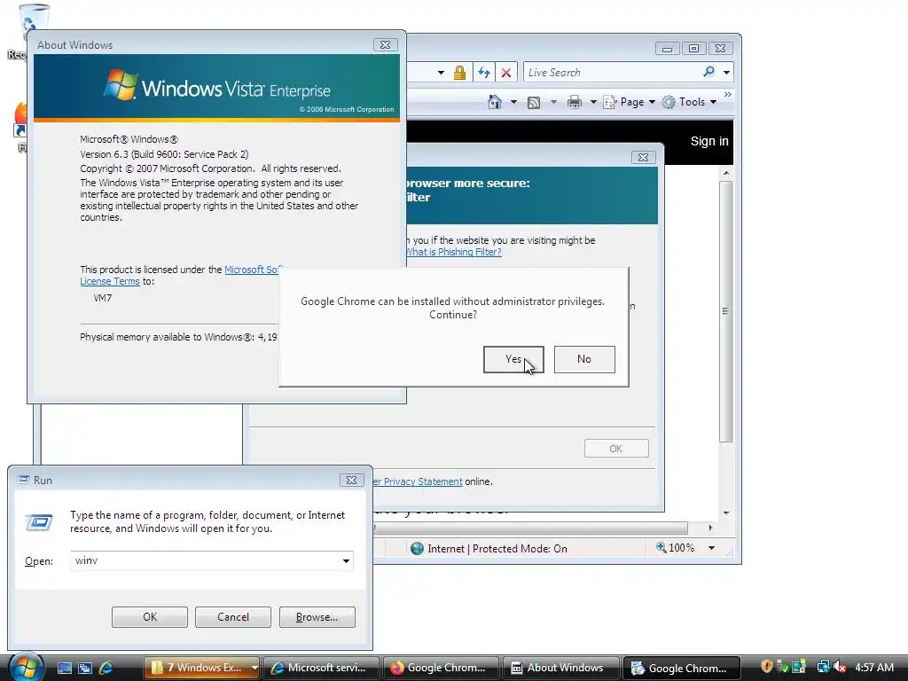Click the Physical memory available text
The image size is (908, 681).
178,337
